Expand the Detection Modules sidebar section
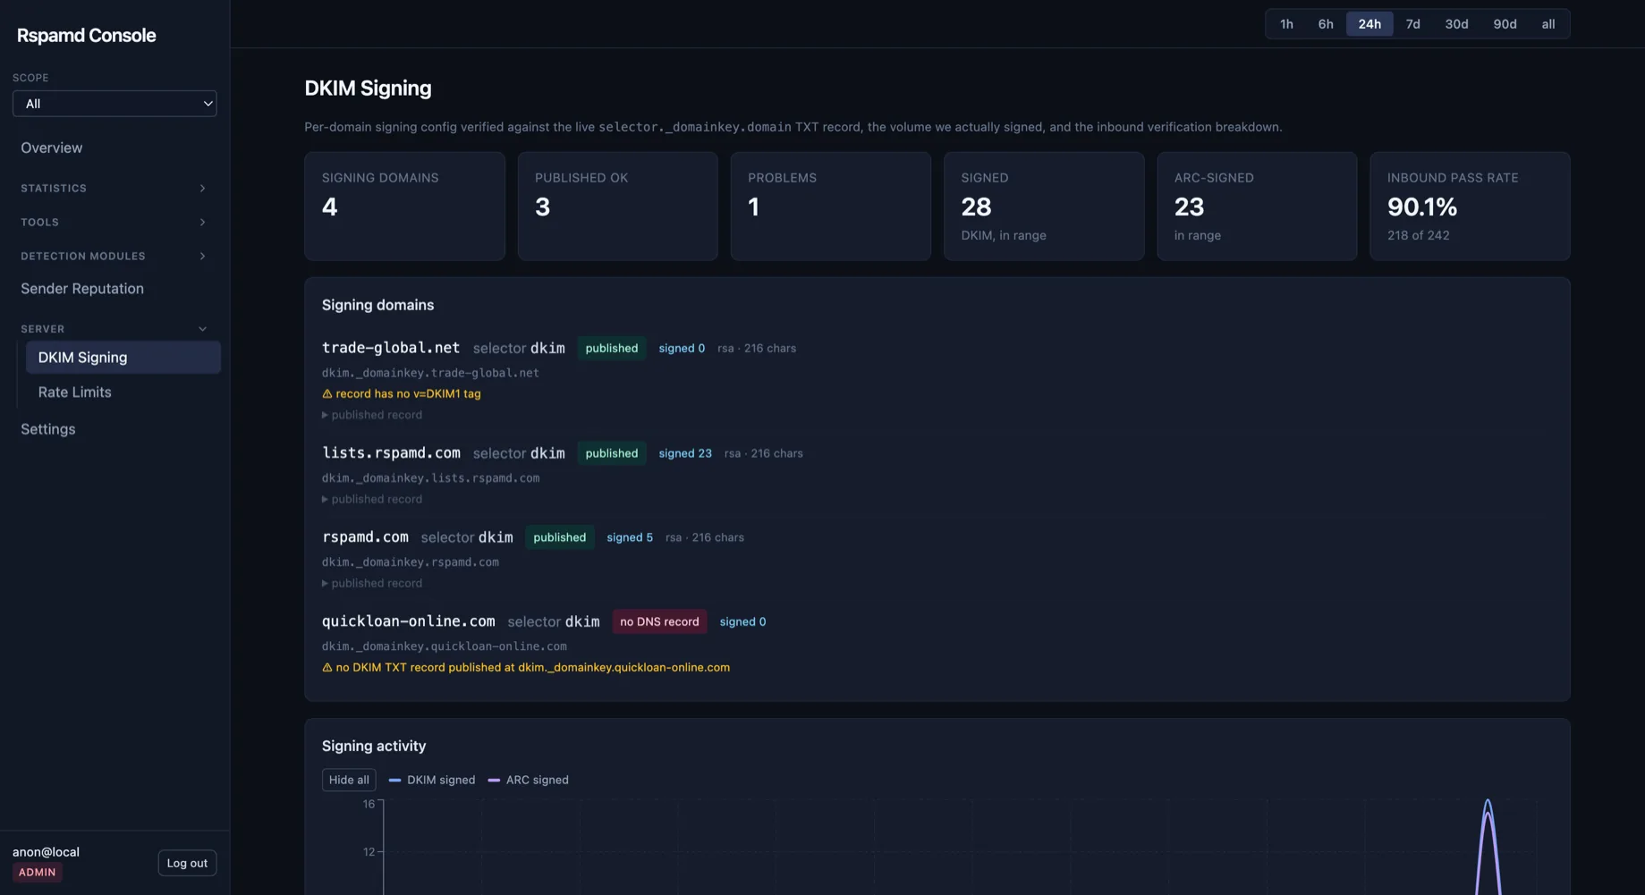1645x895 pixels. coord(114,257)
